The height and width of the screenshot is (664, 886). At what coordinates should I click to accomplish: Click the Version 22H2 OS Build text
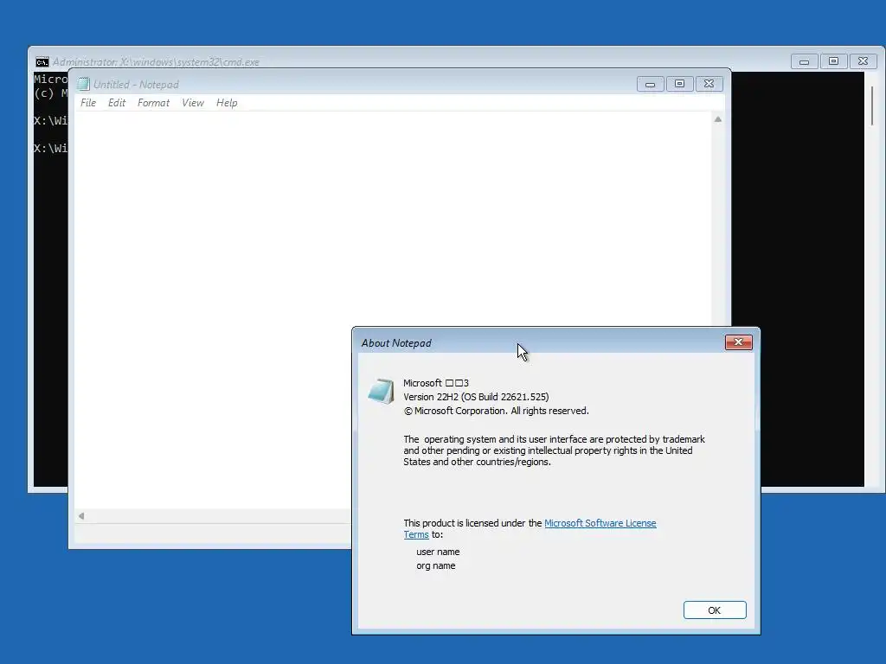click(x=476, y=397)
